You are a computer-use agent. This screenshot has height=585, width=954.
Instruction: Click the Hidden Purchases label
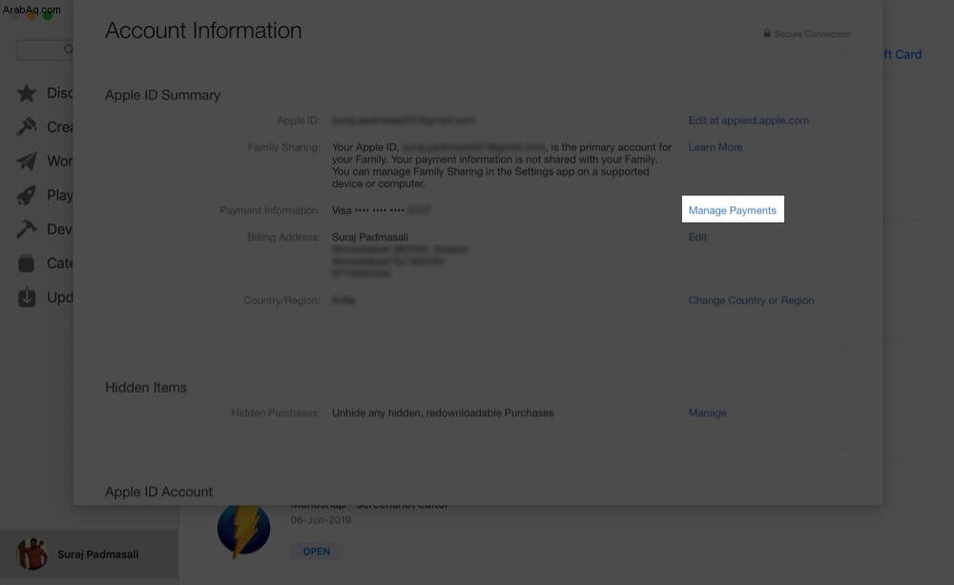276,412
